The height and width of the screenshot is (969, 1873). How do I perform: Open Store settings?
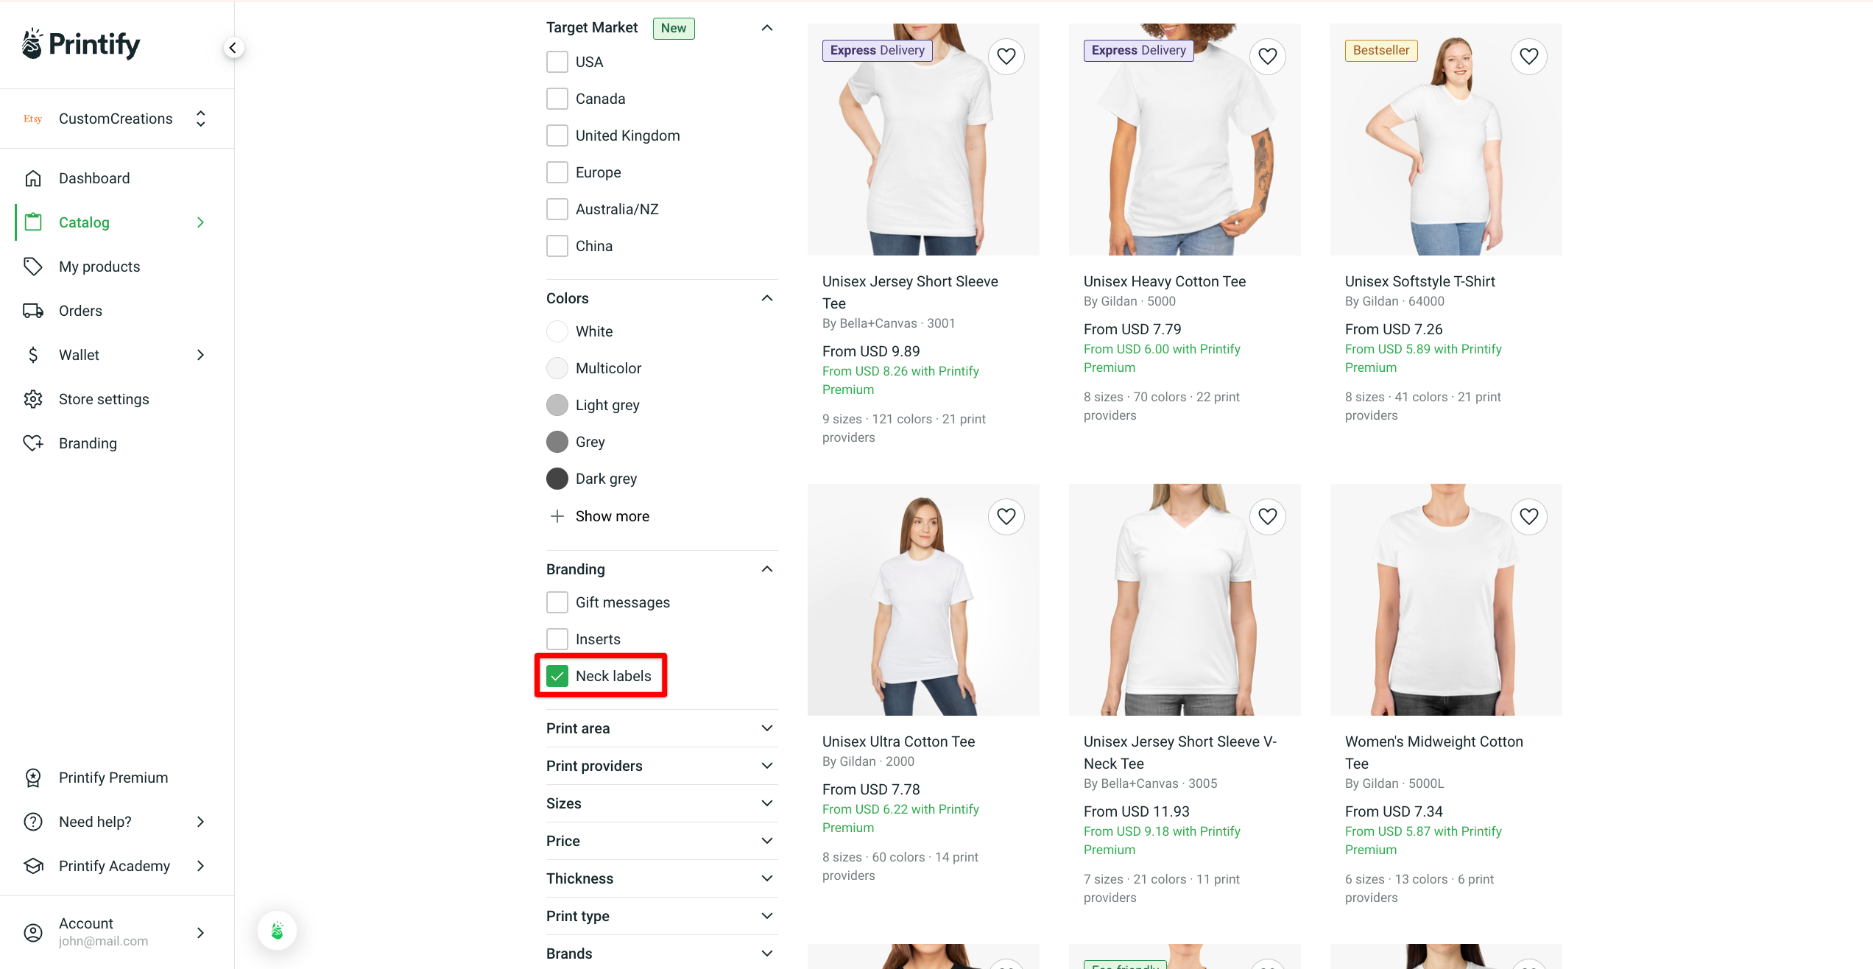(104, 398)
